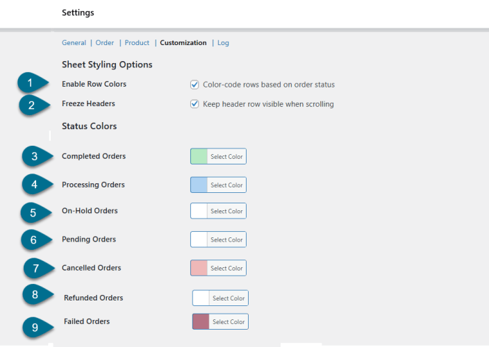
Task: Switch to the Order tab
Action: [105, 43]
